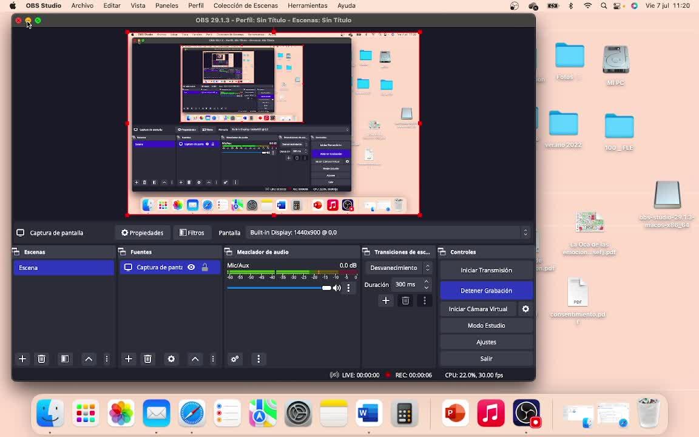This screenshot has height=437, width=699.
Task: Add a new scene with the plus icon
Action: [x=22, y=359]
